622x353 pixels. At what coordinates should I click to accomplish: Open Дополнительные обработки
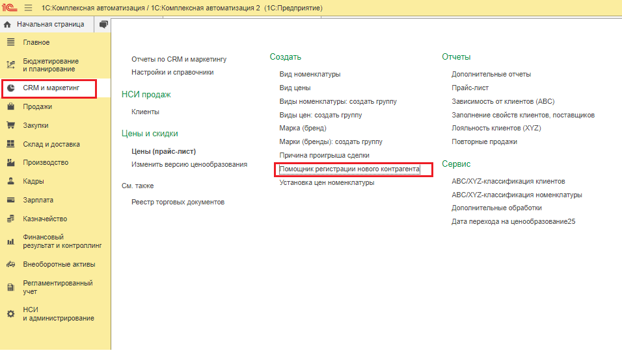(496, 208)
